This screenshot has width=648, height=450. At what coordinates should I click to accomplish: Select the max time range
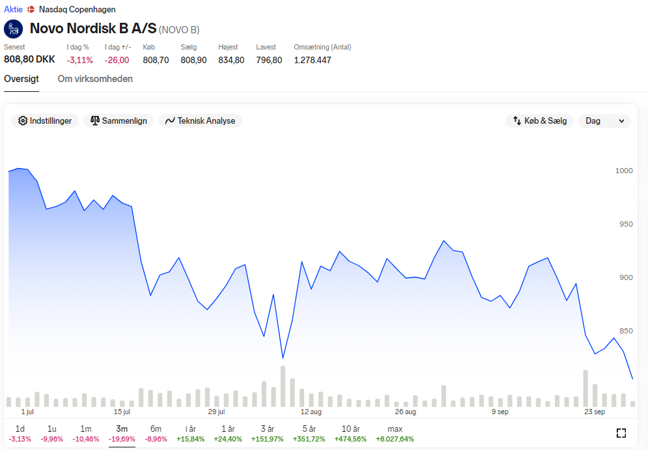[x=395, y=434]
